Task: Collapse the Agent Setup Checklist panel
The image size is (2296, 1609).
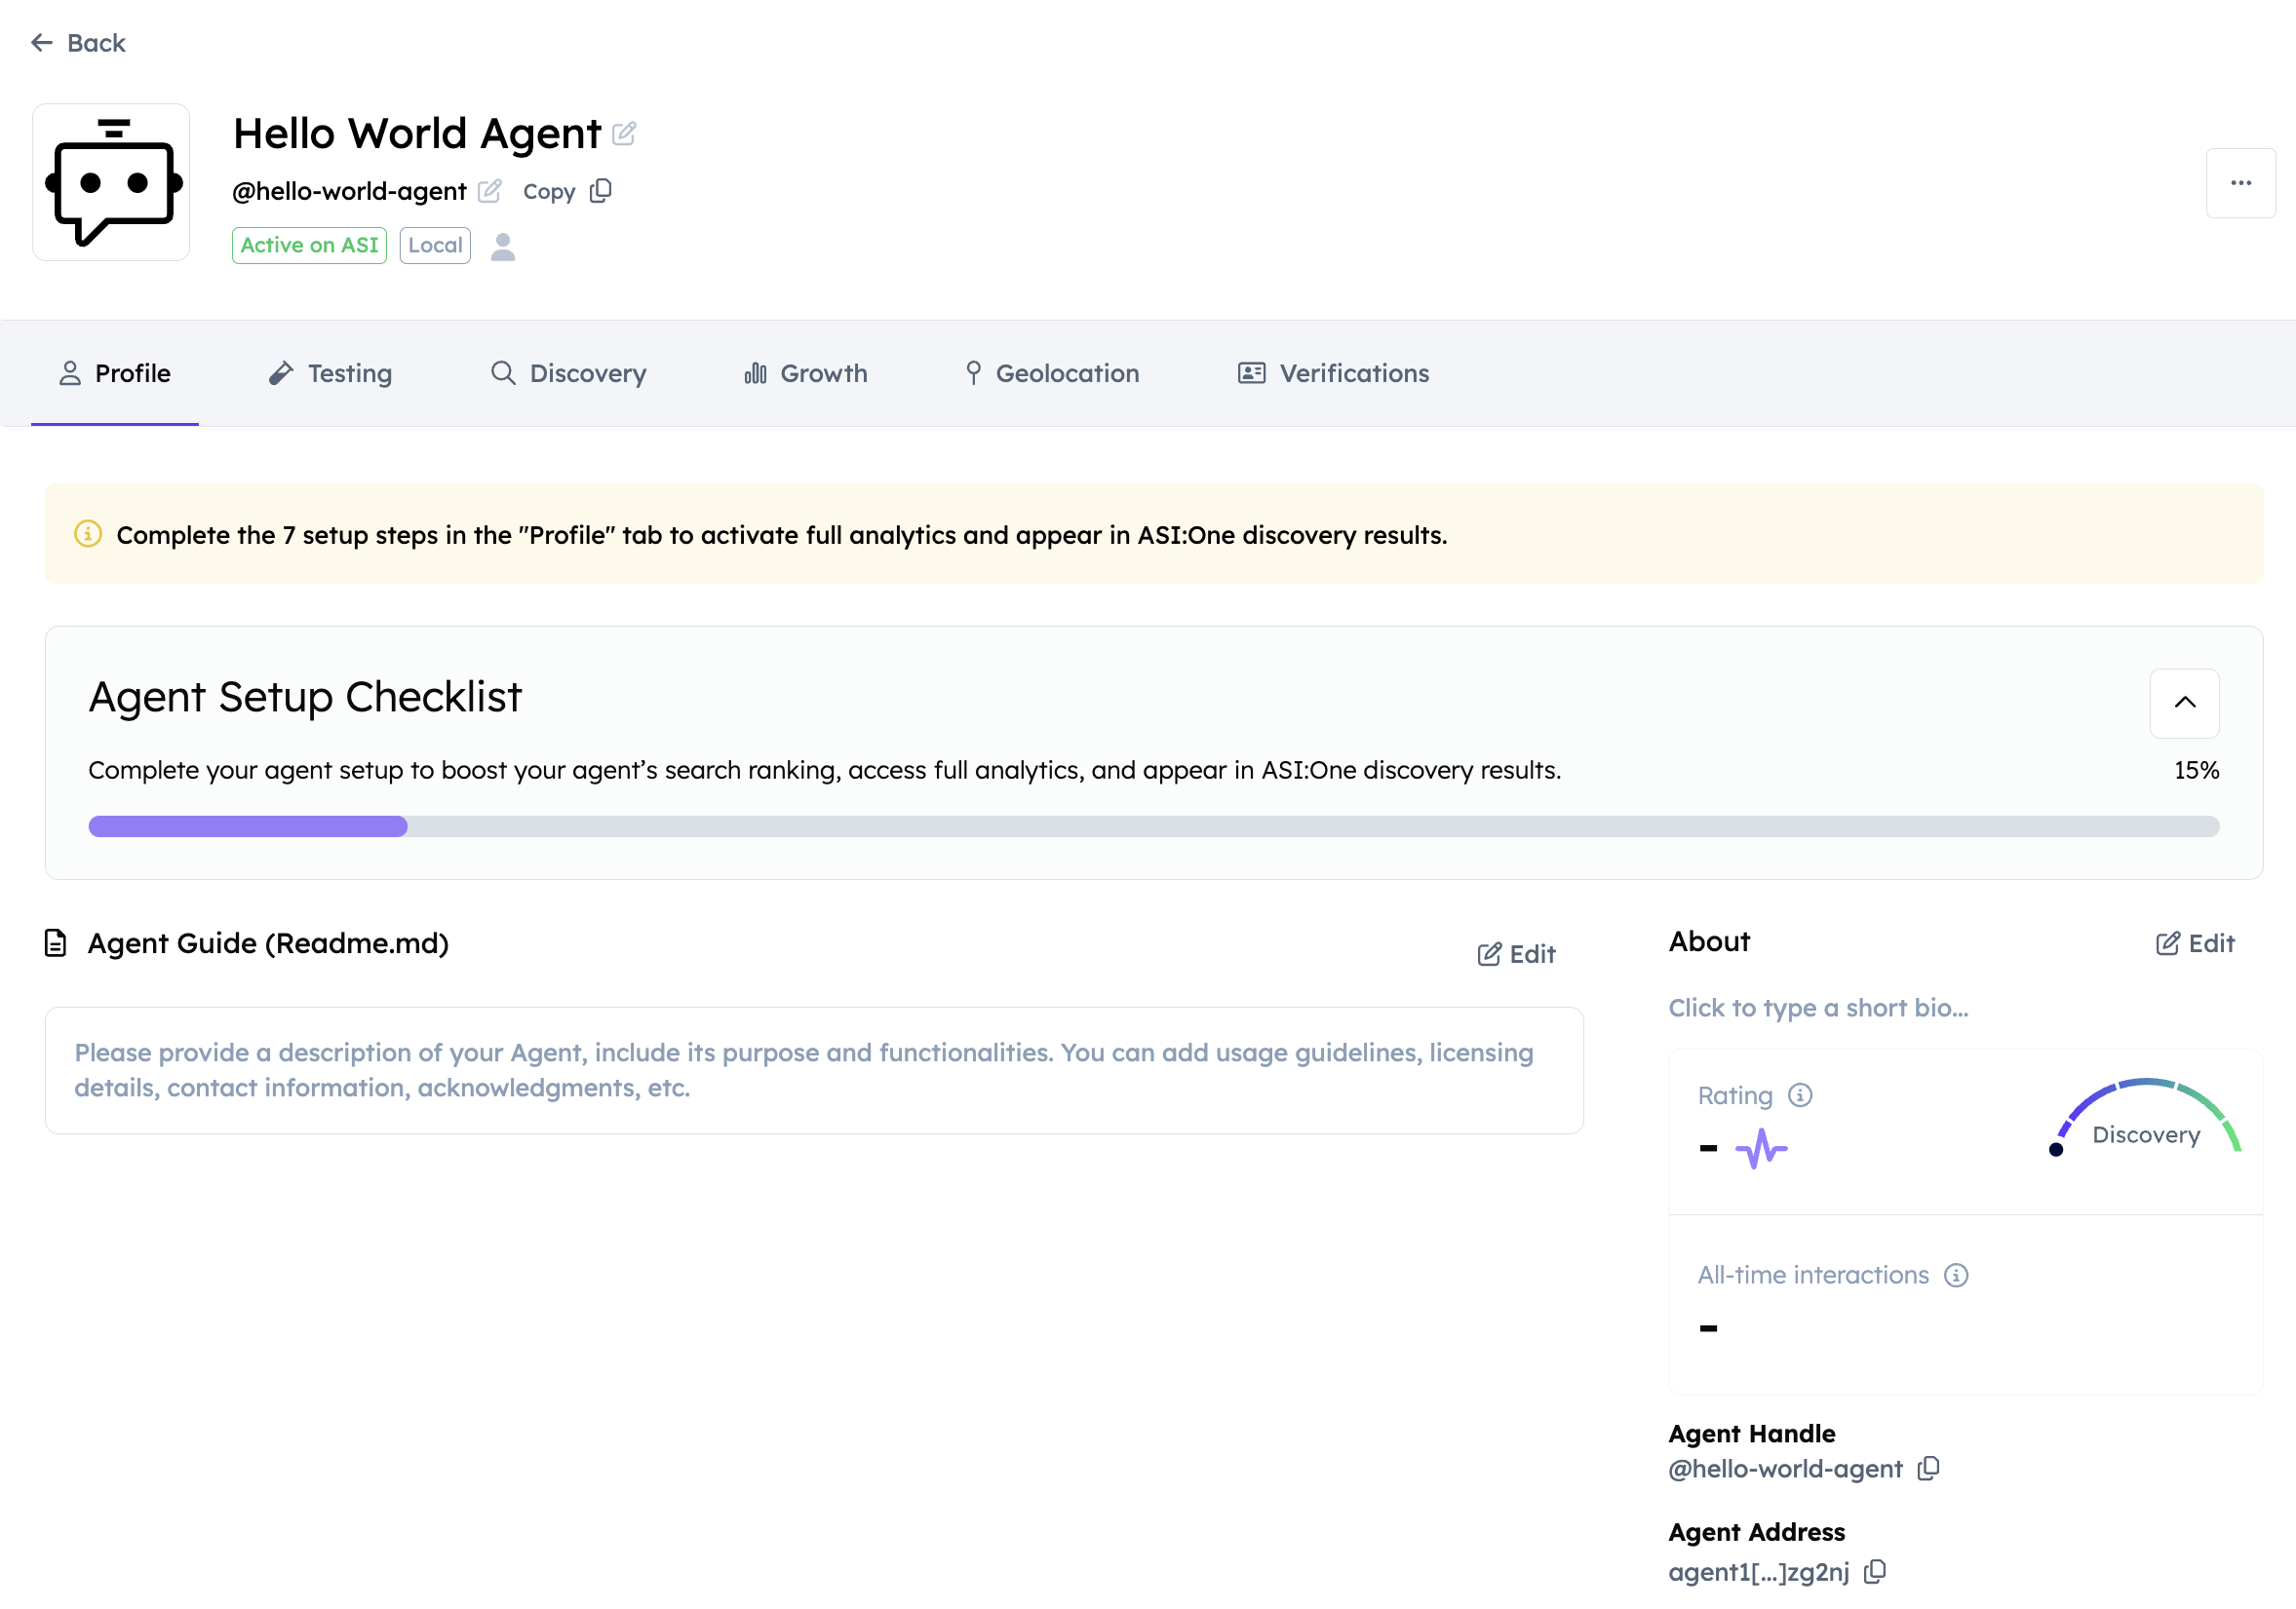Action: tap(2184, 703)
